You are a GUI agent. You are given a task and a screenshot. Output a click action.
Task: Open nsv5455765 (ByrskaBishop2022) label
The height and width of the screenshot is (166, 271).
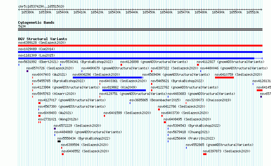coord(58,81)
